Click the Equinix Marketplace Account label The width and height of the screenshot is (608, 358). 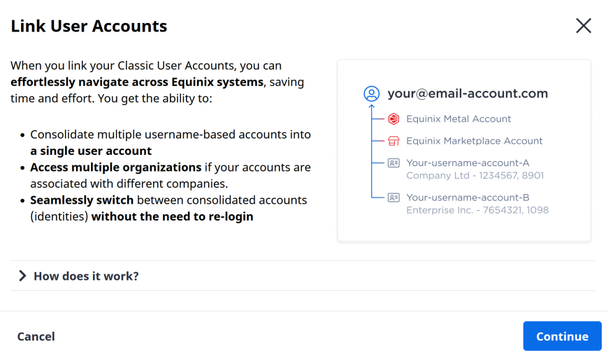(475, 141)
